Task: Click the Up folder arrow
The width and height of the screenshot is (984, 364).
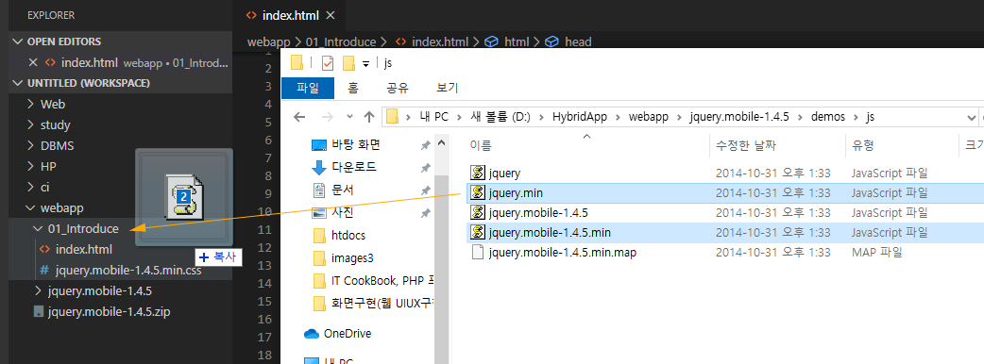Action: [x=369, y=117]
